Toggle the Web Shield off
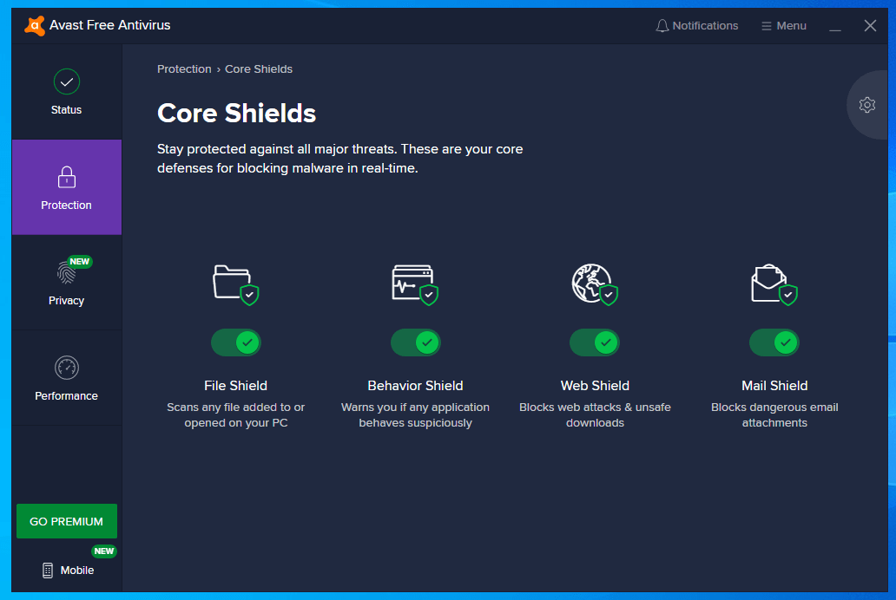 [x=595, y=342]
